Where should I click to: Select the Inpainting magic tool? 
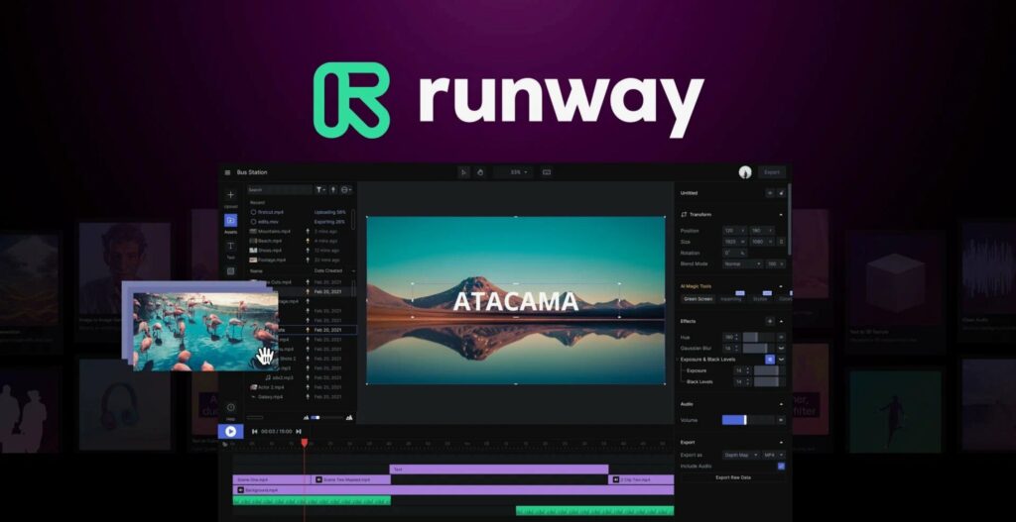click(x=731, y=299)
